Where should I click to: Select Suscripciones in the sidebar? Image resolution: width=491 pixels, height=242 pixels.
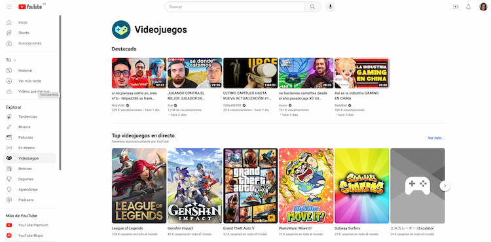pyautogui.click(x=29, y=43)
